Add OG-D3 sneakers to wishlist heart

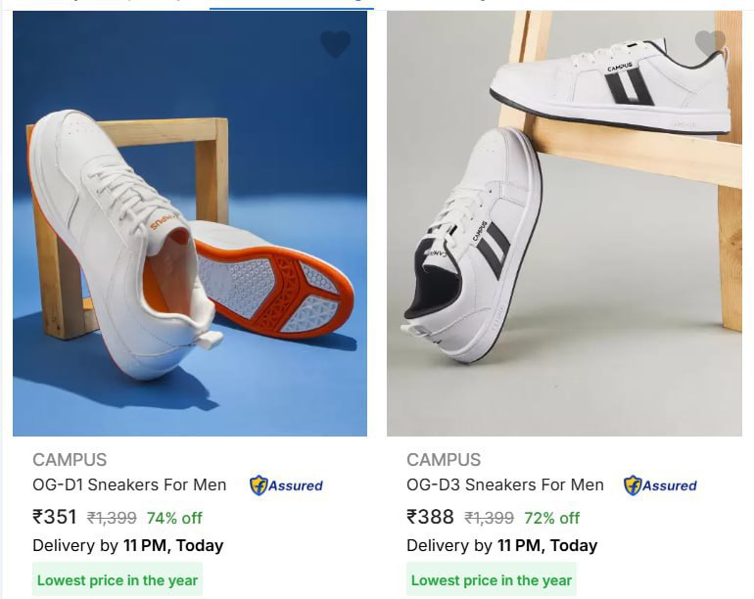pos(710,43)
